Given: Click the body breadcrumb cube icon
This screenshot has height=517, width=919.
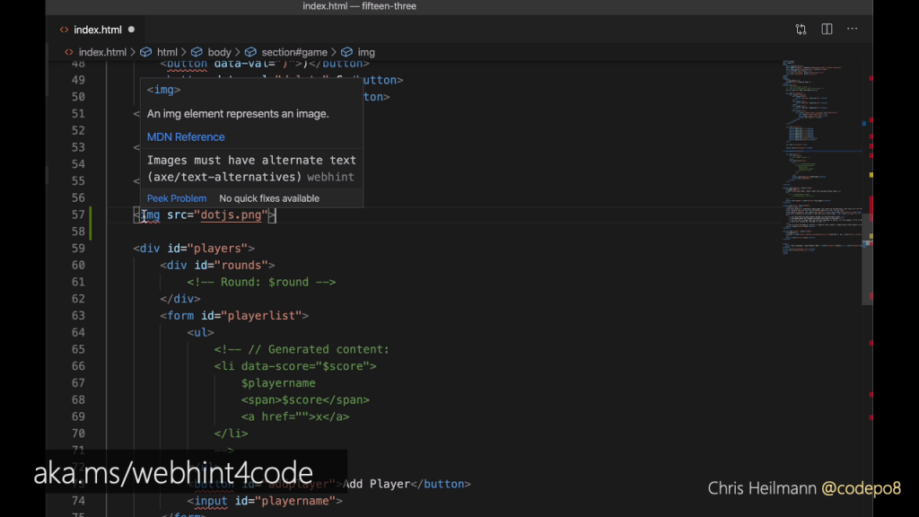Looking at the screenshot, I should 197,52.
